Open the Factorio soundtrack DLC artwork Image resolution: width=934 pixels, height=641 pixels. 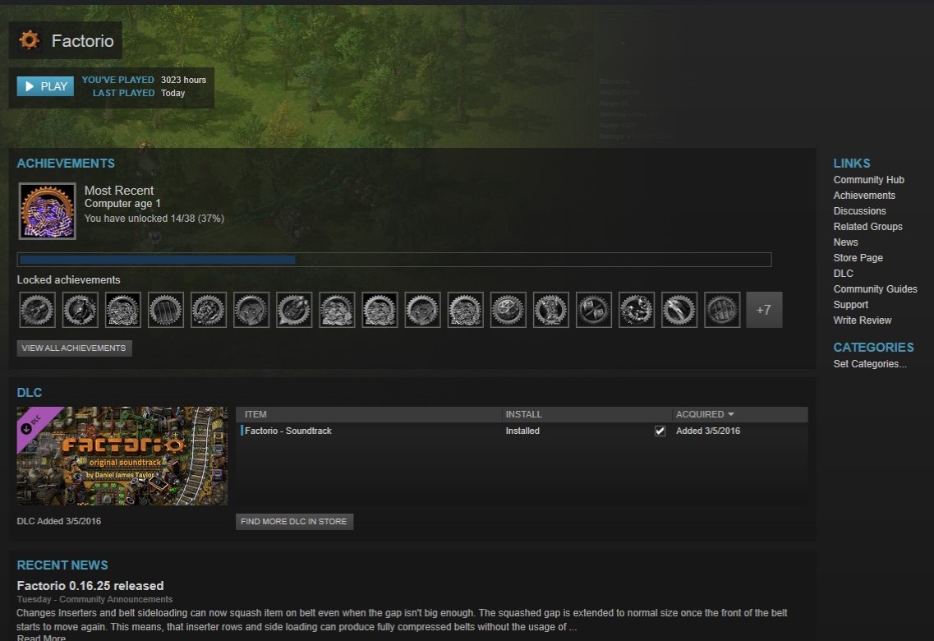point(122,456)
